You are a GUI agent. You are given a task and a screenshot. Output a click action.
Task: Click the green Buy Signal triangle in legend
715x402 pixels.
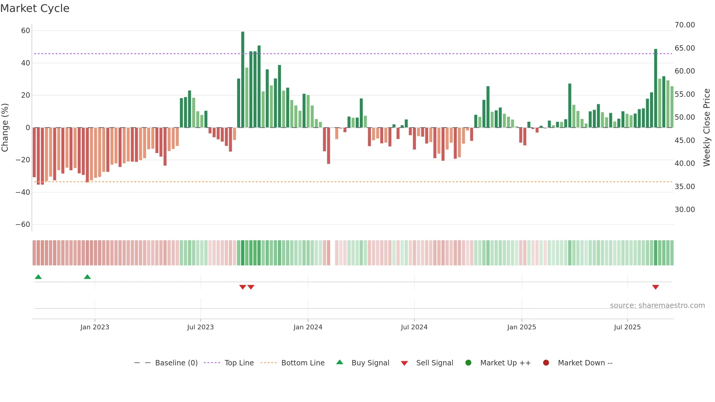[340, 362]
